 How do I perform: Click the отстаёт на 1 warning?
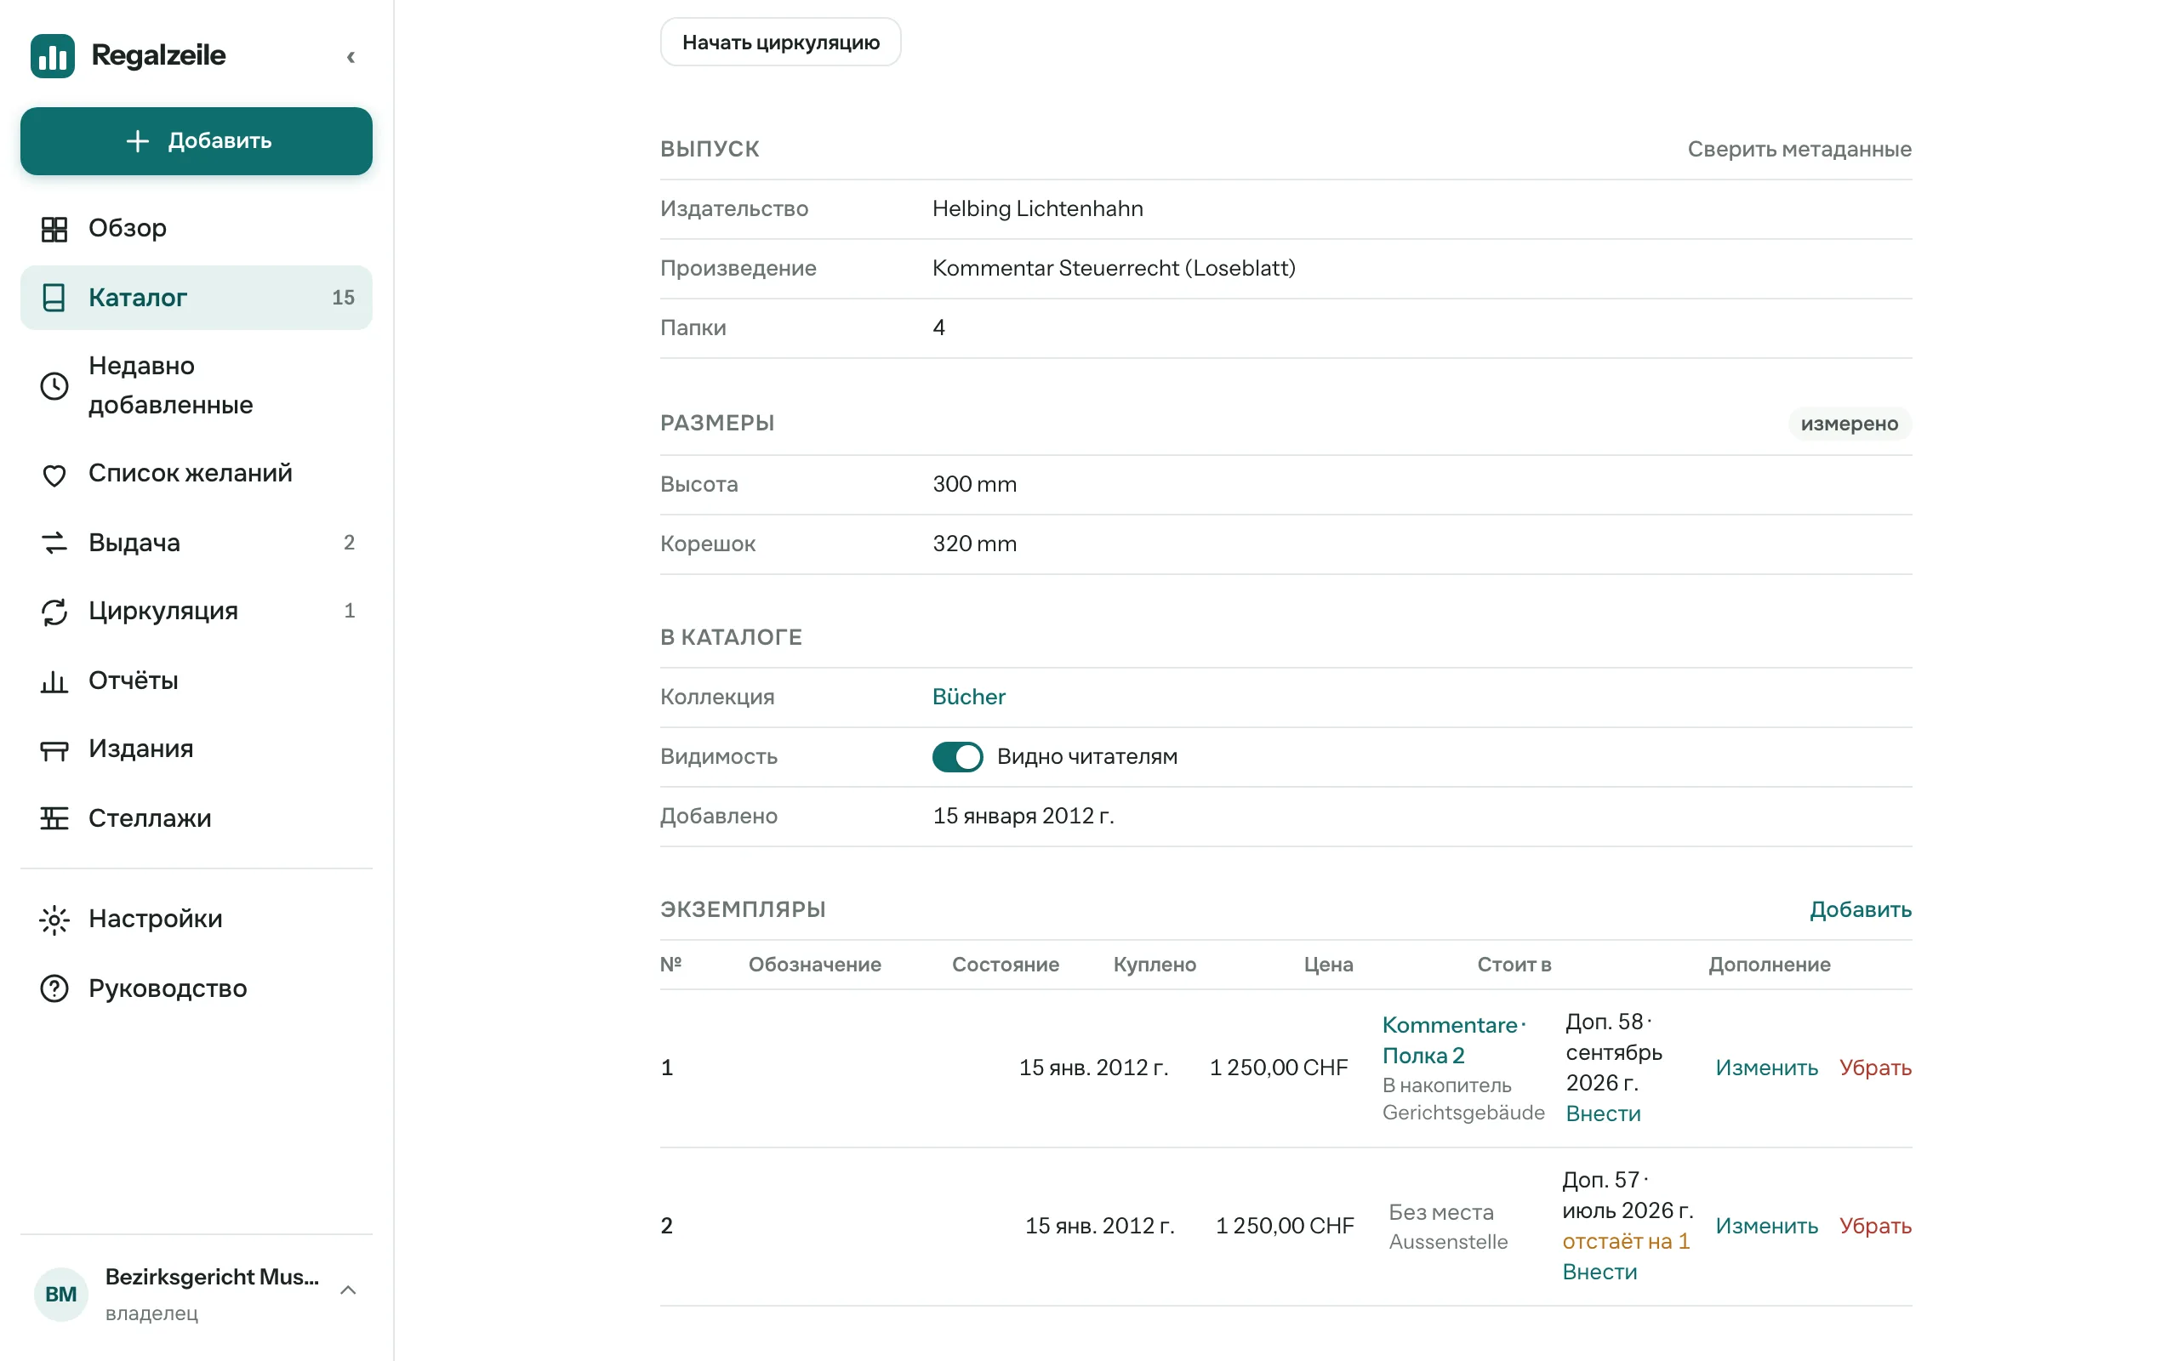pyautogui.click(x=1625, y=1241)
